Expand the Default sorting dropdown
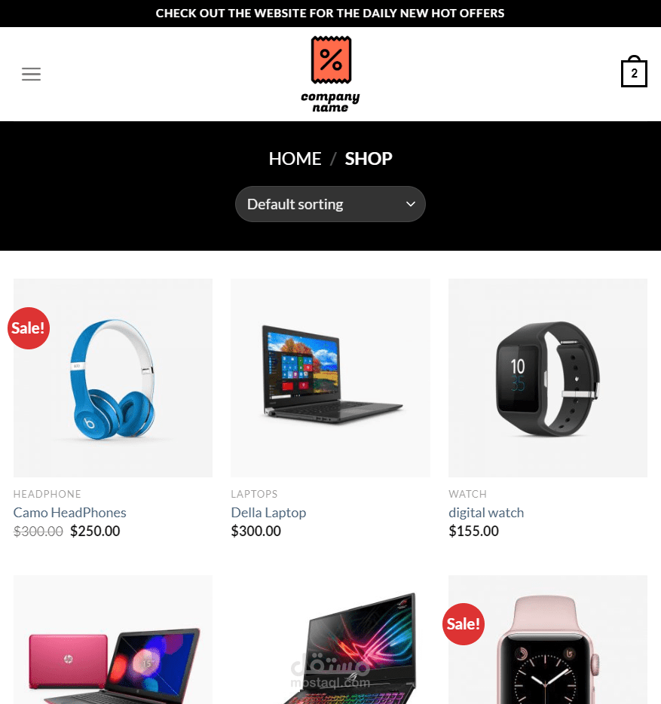Image resolution: width=661 pixels, height=704 pixels. tap(330, 204)
